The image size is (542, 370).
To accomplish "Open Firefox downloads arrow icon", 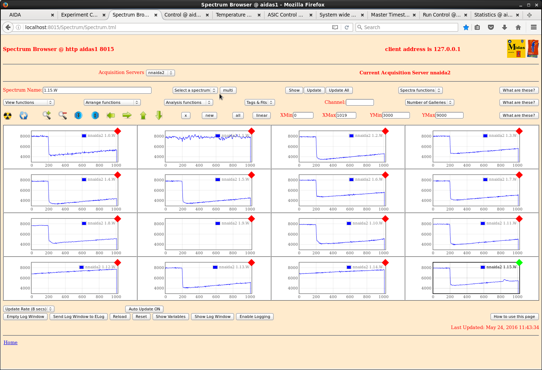I will point(505,27).
